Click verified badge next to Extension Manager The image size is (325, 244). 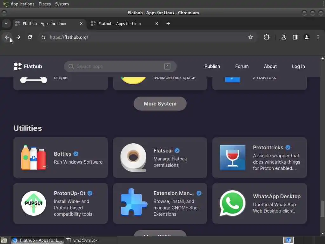point(199,193)
